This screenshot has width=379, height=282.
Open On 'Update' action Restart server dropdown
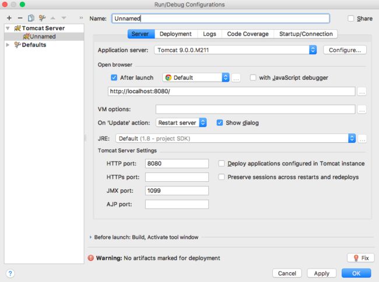(x=181, y=123)
